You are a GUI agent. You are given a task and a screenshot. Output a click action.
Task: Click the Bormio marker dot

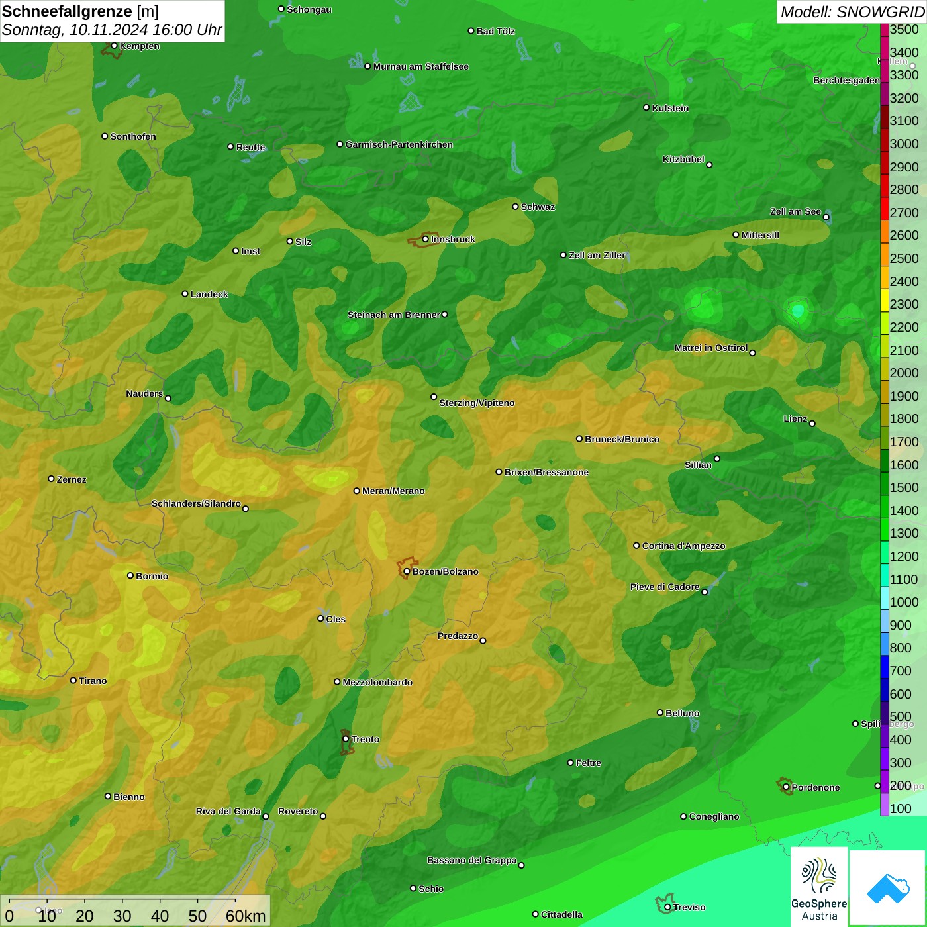tap(130, 575)
